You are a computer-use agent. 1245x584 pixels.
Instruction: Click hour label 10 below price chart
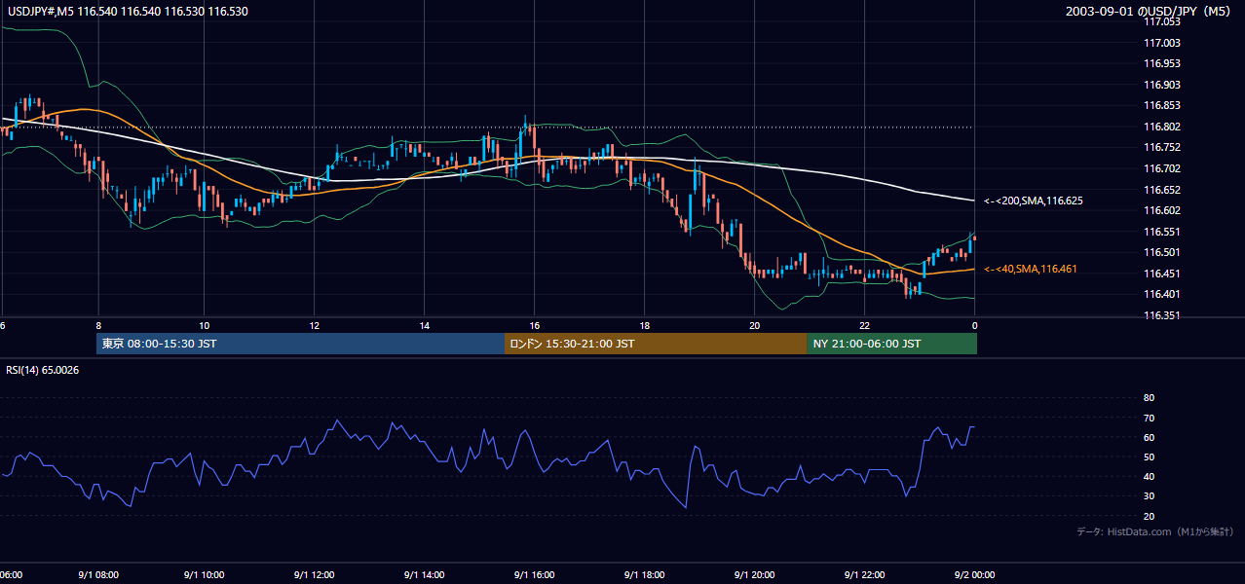click(205, 325)
